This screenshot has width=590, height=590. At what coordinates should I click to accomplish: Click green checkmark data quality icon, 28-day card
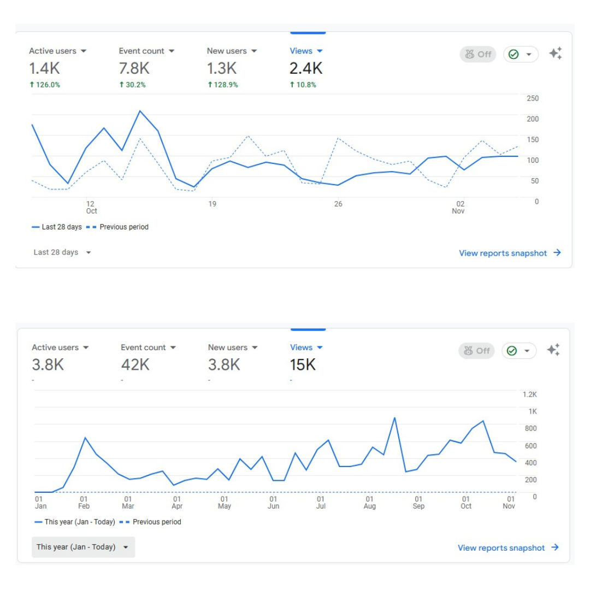pyautogui.click(x=514, y=54)
